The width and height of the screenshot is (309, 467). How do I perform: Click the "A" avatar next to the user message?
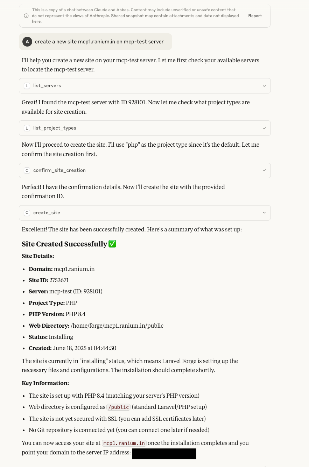point(27,42)
